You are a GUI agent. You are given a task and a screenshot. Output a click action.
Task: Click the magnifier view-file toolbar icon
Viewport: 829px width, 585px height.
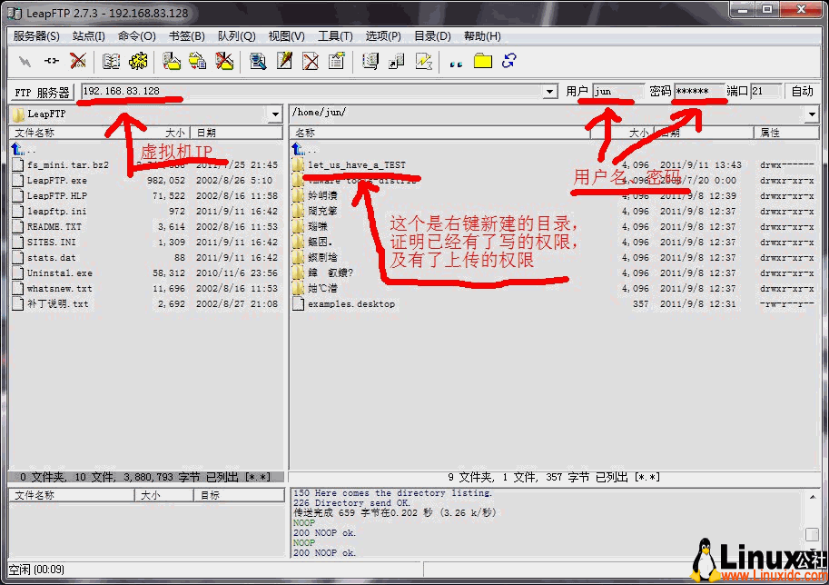coord(258,61)
